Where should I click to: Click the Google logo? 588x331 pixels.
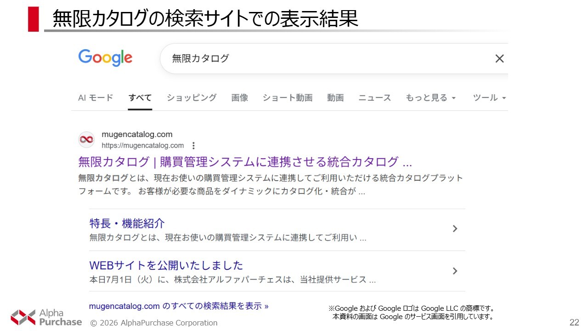pos(105,58)
